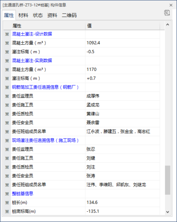Click row marker beside 混凝土灌注-实测数据
Screen dimensions: 177x222
(7, 61)
